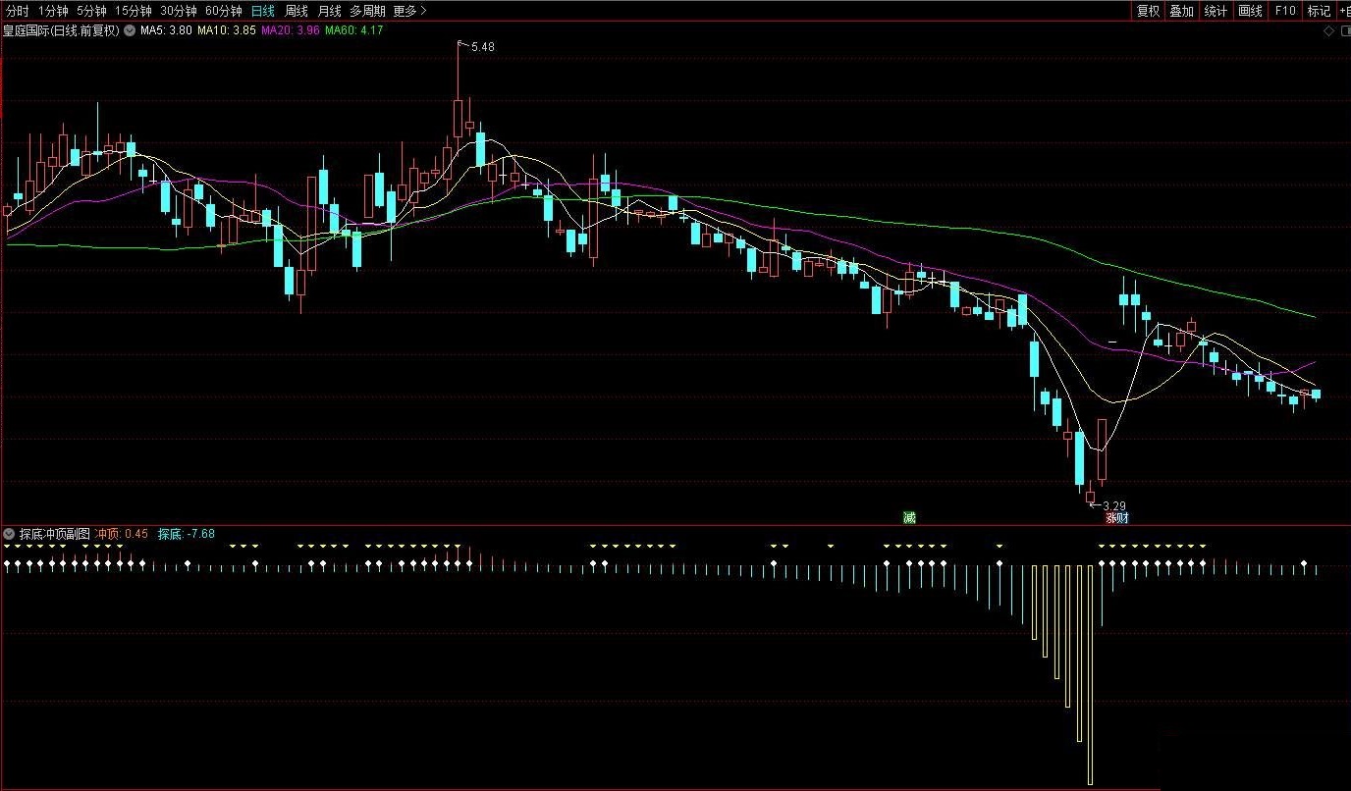Click the 财 financial event marker

pos(1123,518)
